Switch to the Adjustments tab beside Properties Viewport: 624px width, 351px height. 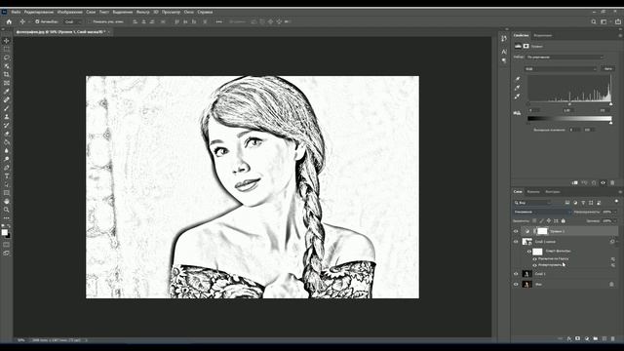point(543,35)
